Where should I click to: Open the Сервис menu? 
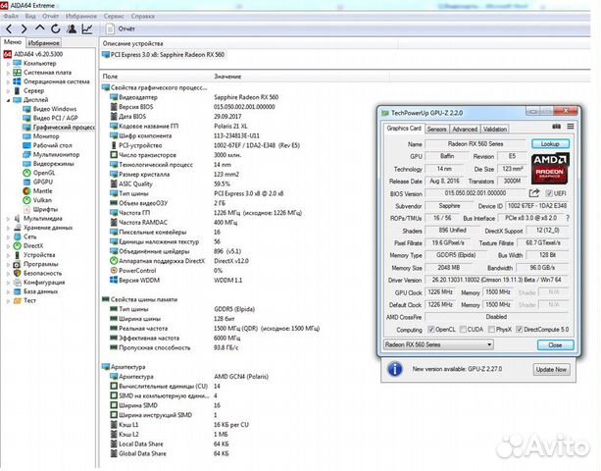(x=114, y=16)
